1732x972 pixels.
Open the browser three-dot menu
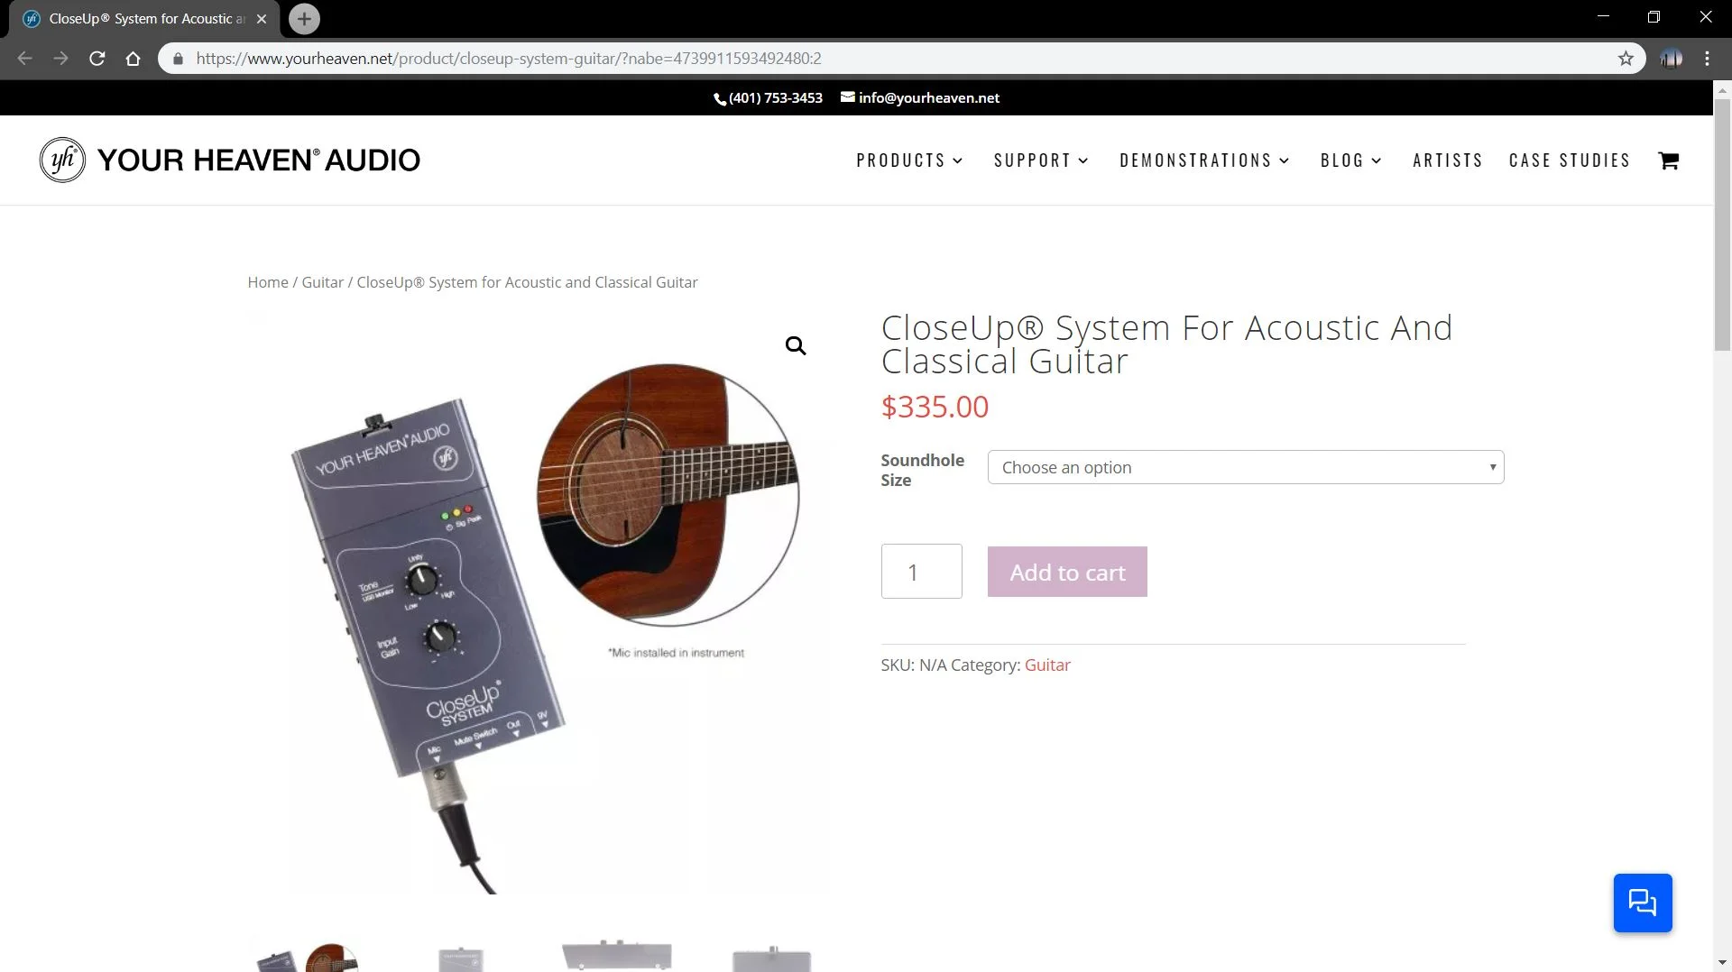pos(1707,59)
